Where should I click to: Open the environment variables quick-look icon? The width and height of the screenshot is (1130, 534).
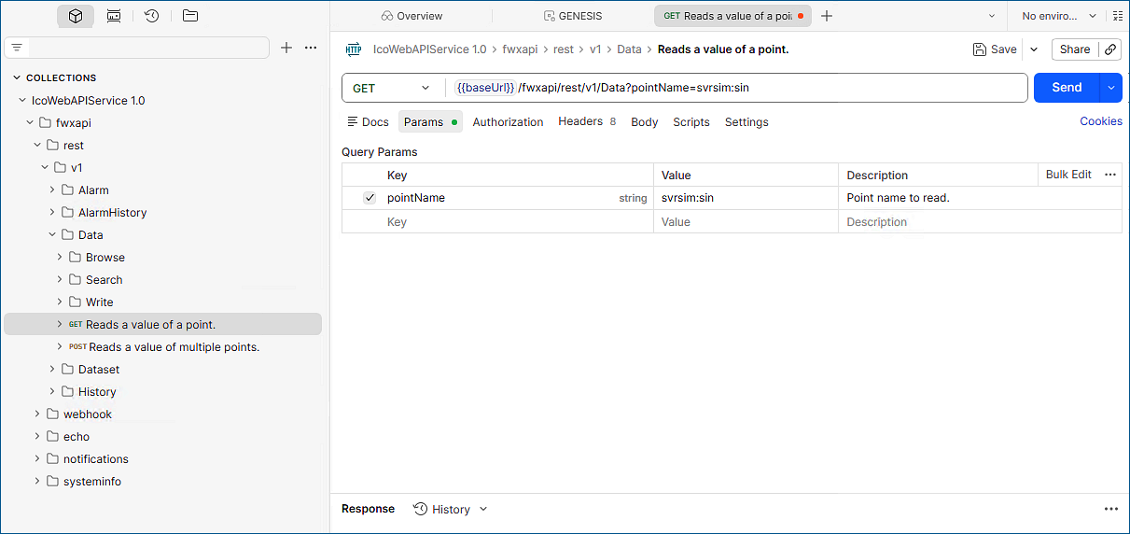click(x=1118, y=16)
